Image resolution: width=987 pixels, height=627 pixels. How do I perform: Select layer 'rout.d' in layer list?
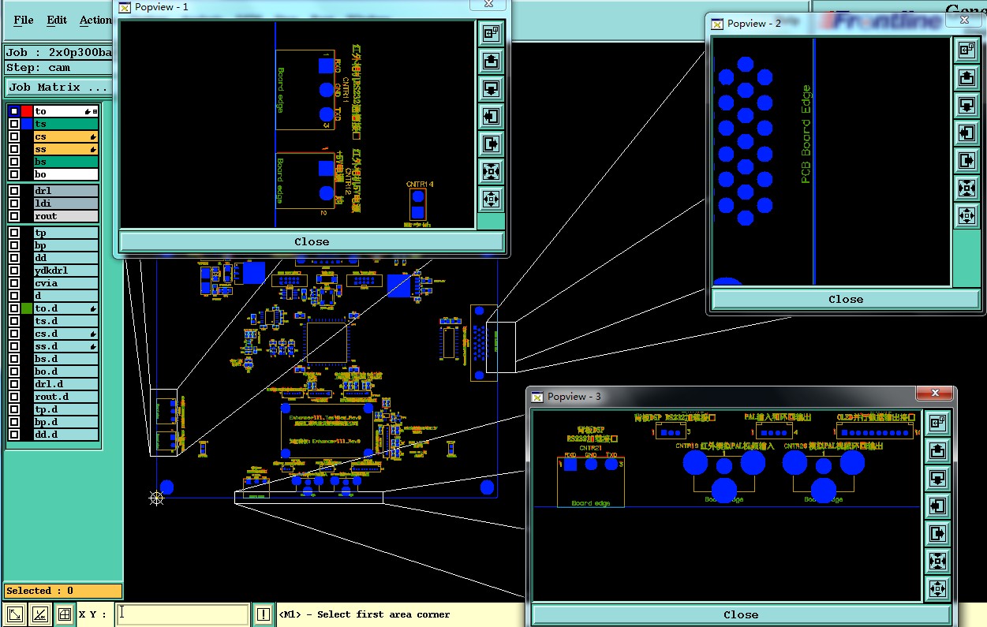(x=65, y=397)
